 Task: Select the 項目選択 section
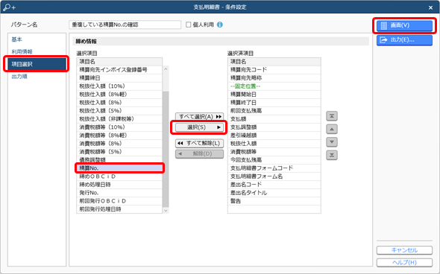[x=36, y=64]
